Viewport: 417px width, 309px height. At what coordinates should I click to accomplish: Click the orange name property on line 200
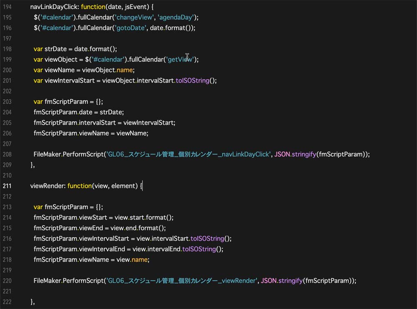124,70
